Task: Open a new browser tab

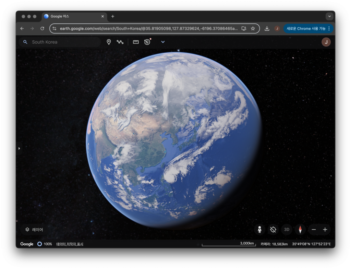Action: click(x=113, y=16)
